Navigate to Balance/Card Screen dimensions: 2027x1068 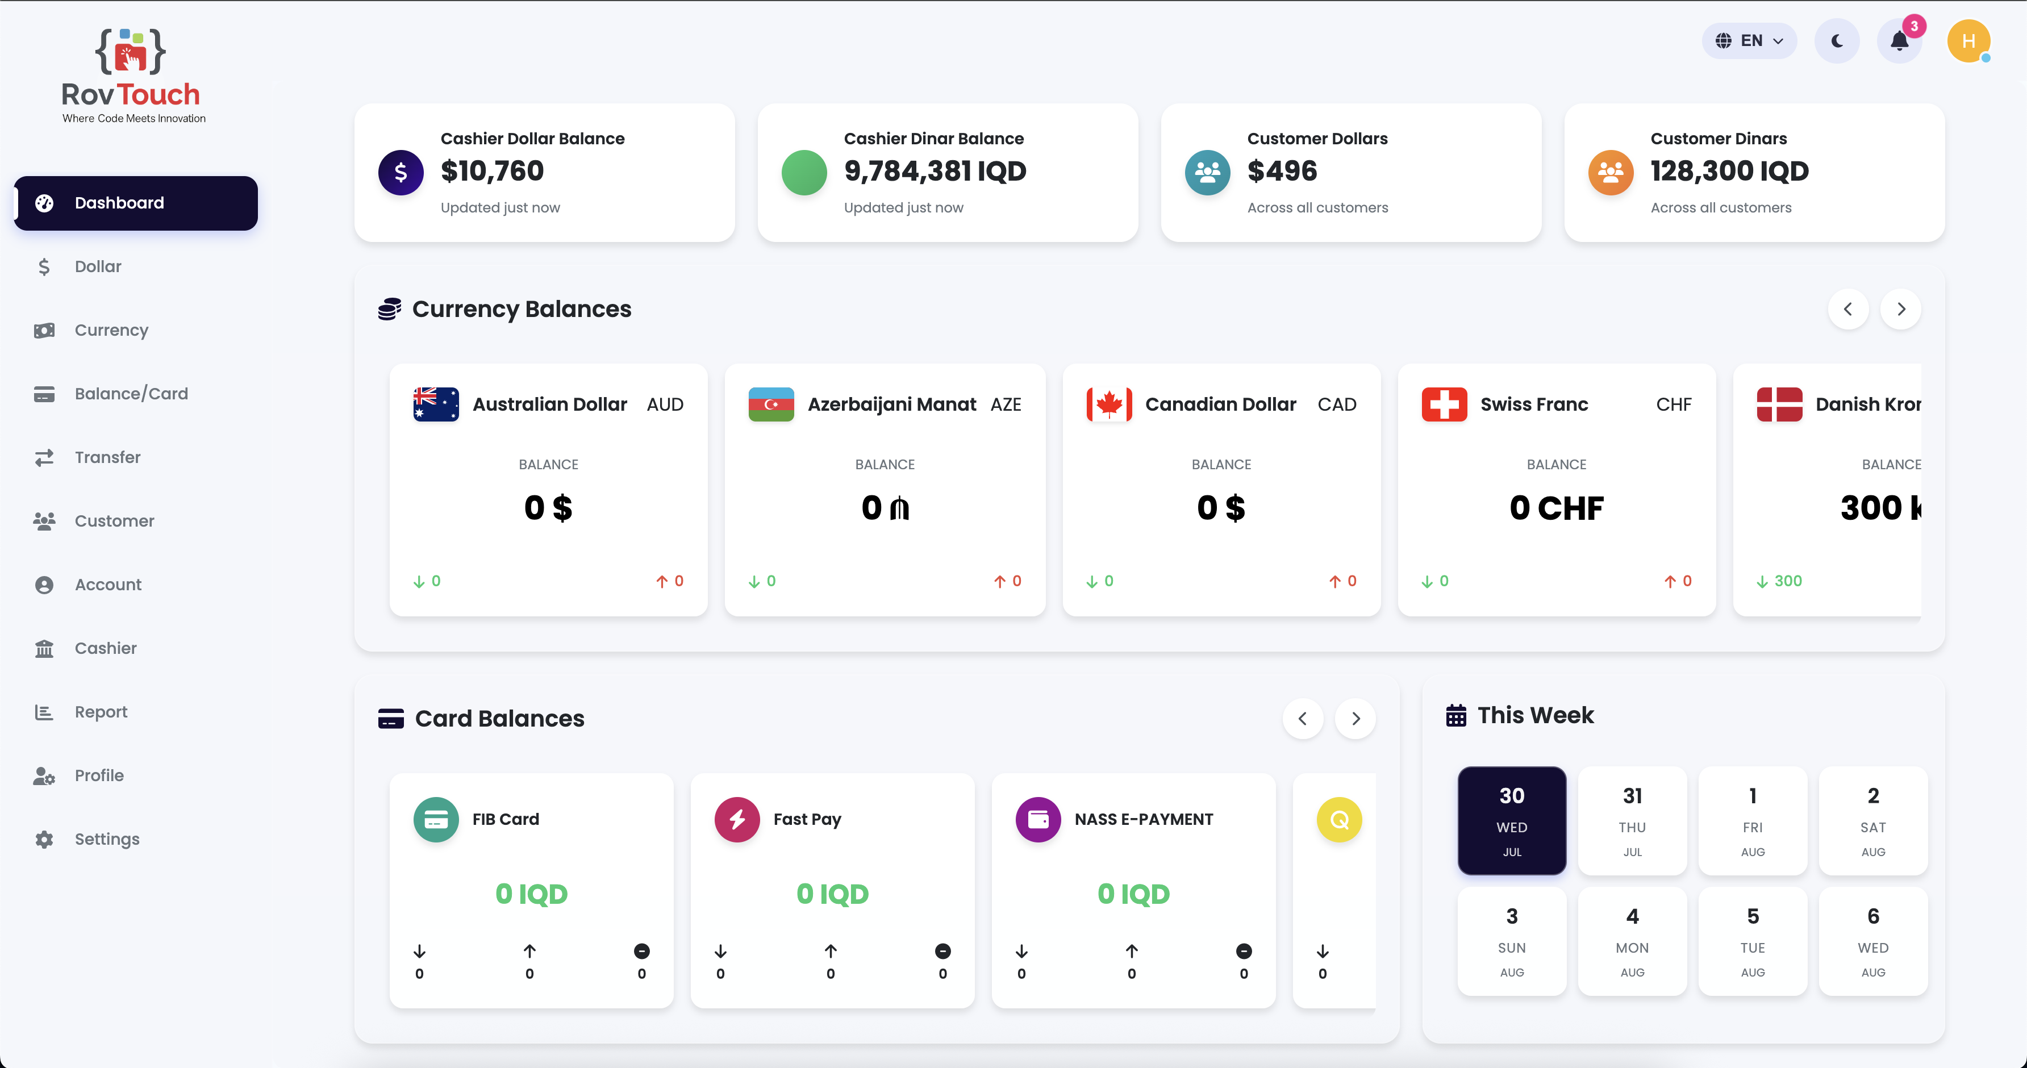[136, 394]
